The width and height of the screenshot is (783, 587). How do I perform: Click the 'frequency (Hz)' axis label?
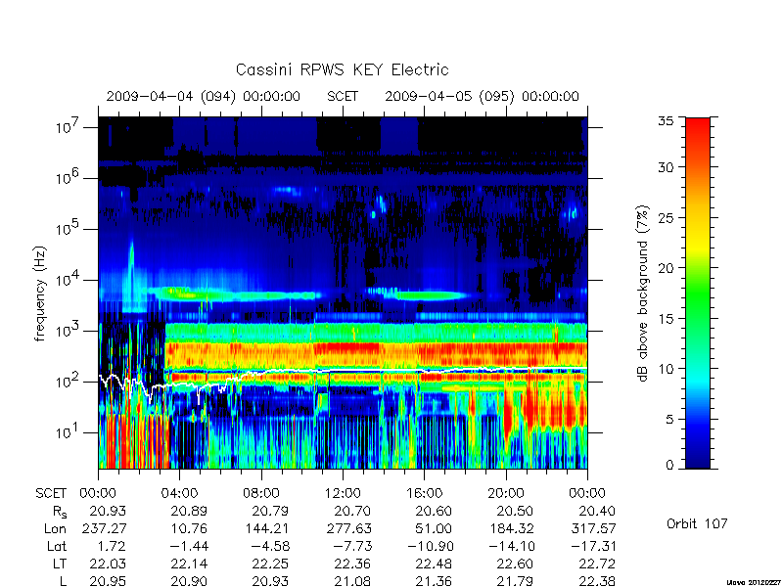[40, 293]
